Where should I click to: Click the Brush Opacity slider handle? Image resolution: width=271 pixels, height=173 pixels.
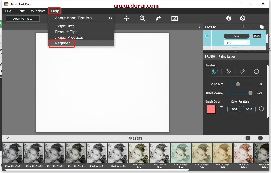(x=250, y=93)
